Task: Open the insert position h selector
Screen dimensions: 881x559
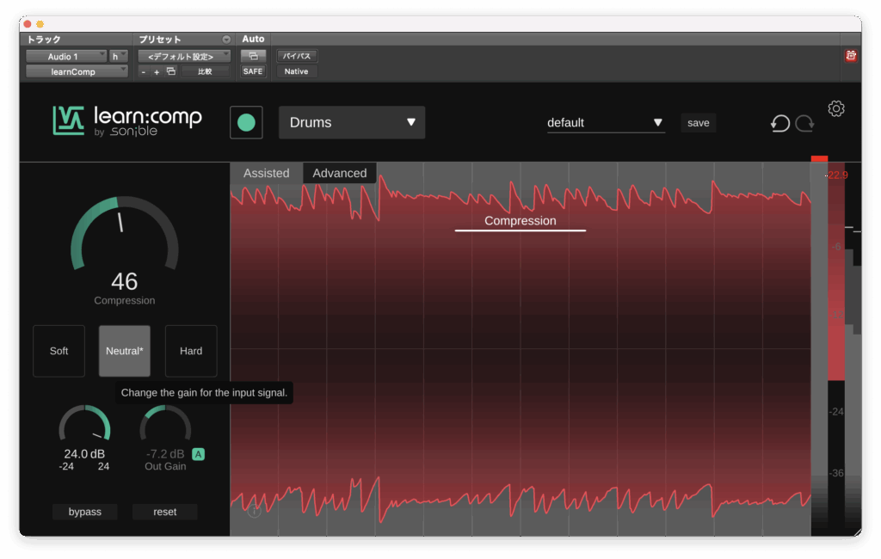Action: pyautogui.click(x=119, y=56)
